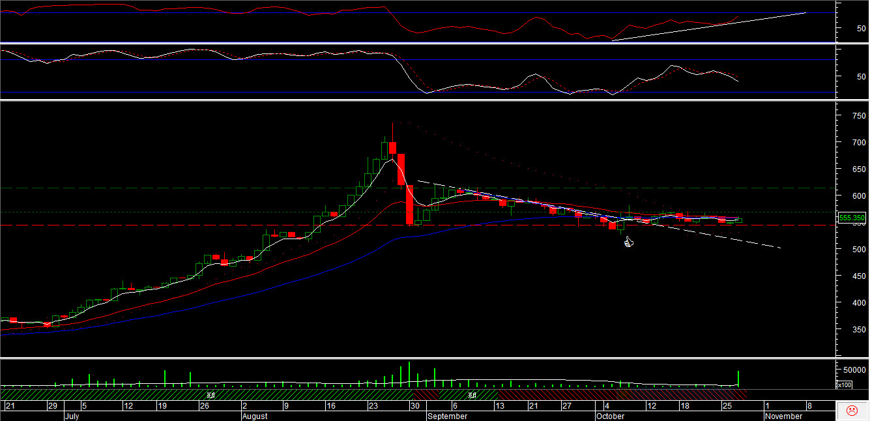
Task: Click the September month label
Action: click(x=448, y=416)
